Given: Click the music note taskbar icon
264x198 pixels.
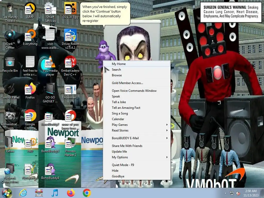Looking at the screenshot, I should click(x=55, y=193).
